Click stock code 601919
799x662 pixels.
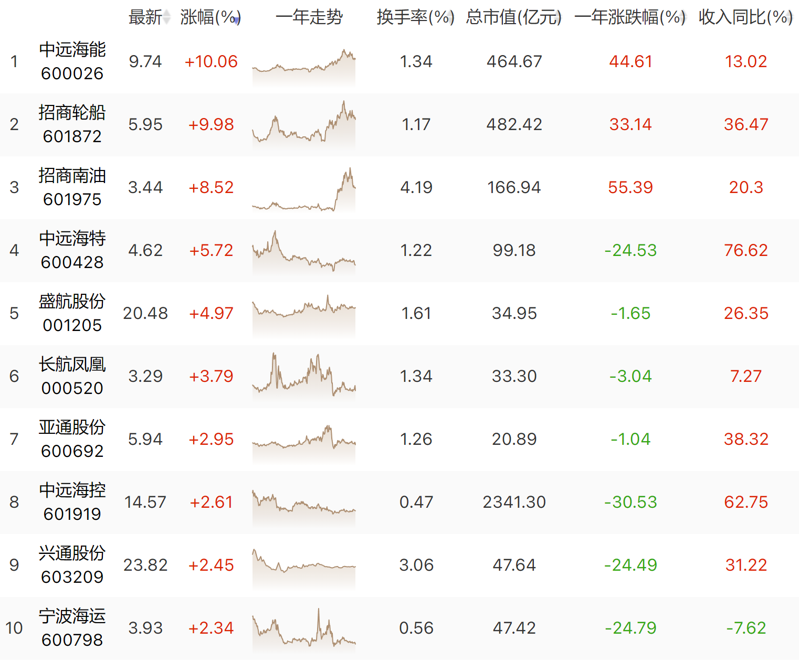click(x=72, y=514)
